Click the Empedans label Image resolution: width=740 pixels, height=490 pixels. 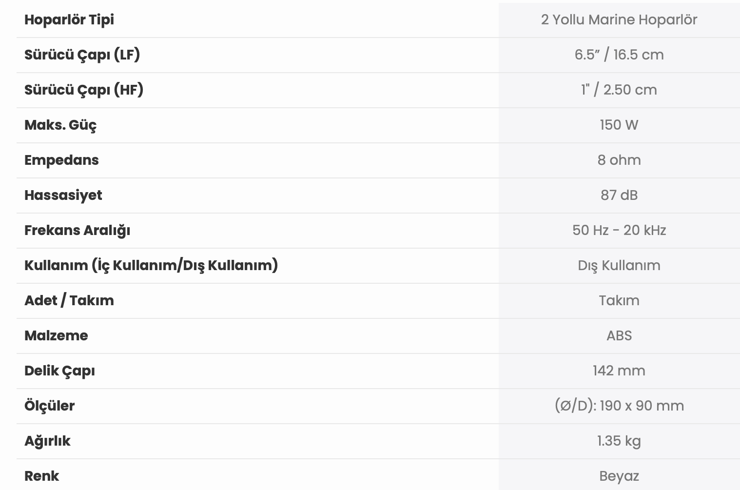coord(61,160)
